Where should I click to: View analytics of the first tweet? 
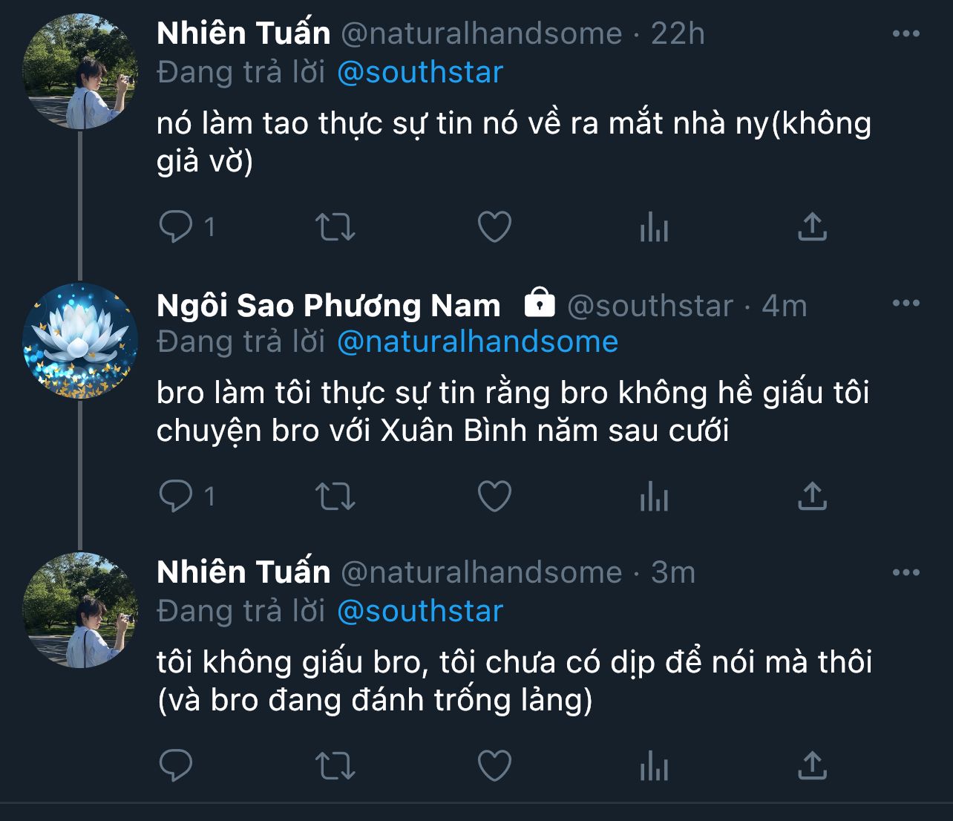click(654, 227)
